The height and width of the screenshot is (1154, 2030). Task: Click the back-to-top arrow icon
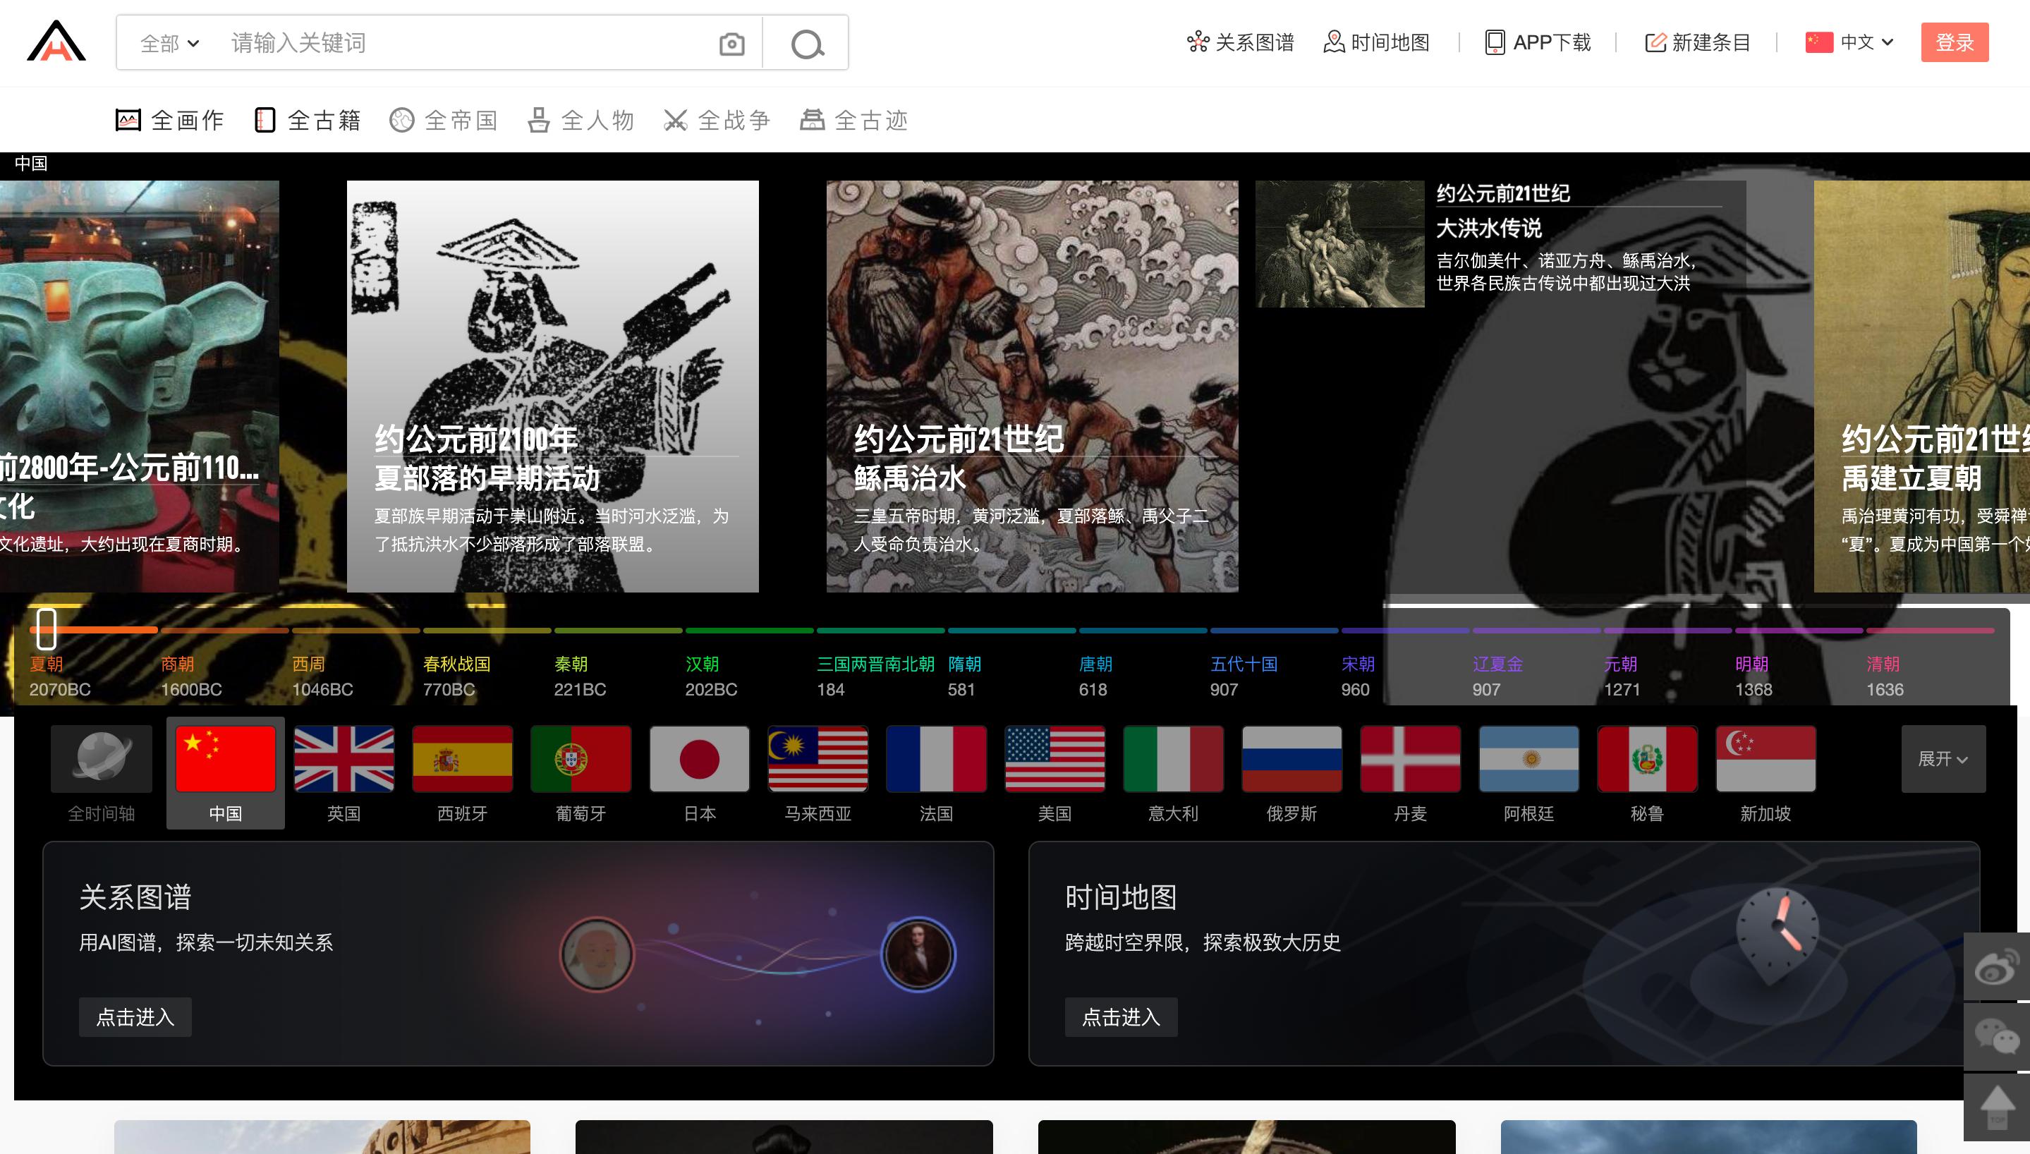(1996, 1107)
